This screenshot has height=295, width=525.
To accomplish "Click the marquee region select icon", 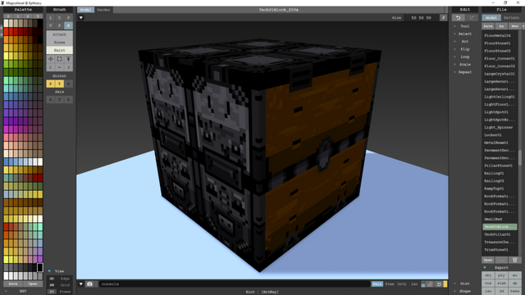I will click(59, 59).
